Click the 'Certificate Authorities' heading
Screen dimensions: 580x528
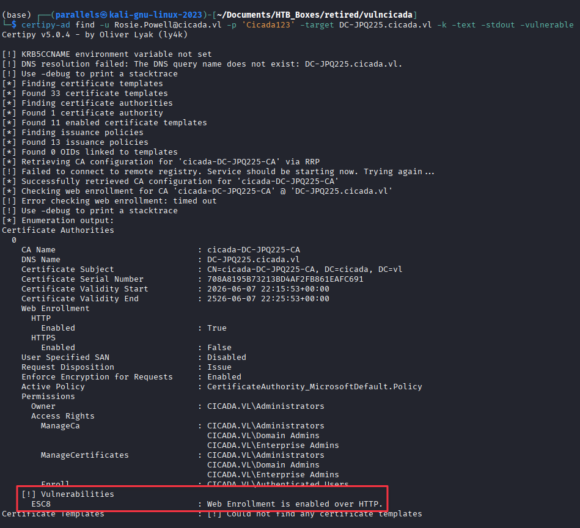[57, 230]
